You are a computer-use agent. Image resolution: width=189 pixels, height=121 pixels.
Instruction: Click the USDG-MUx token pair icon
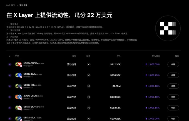pyautogui.click(x=19, y=118)
